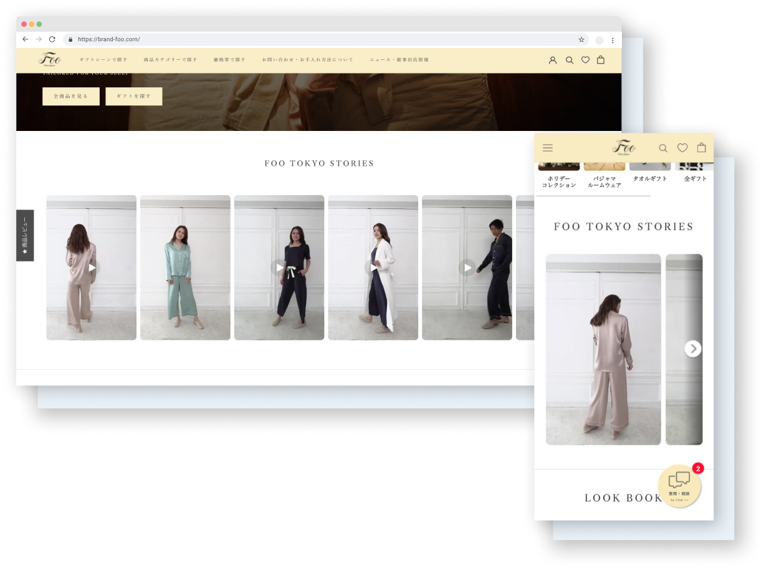Open the browser three-dot menu
This screenshot has height=570, width=764.
click(x=613, y=40)
